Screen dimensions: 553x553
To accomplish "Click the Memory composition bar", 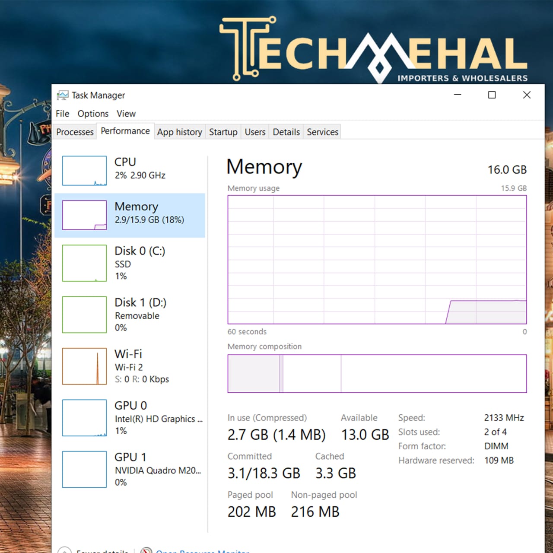I will 377,374.
